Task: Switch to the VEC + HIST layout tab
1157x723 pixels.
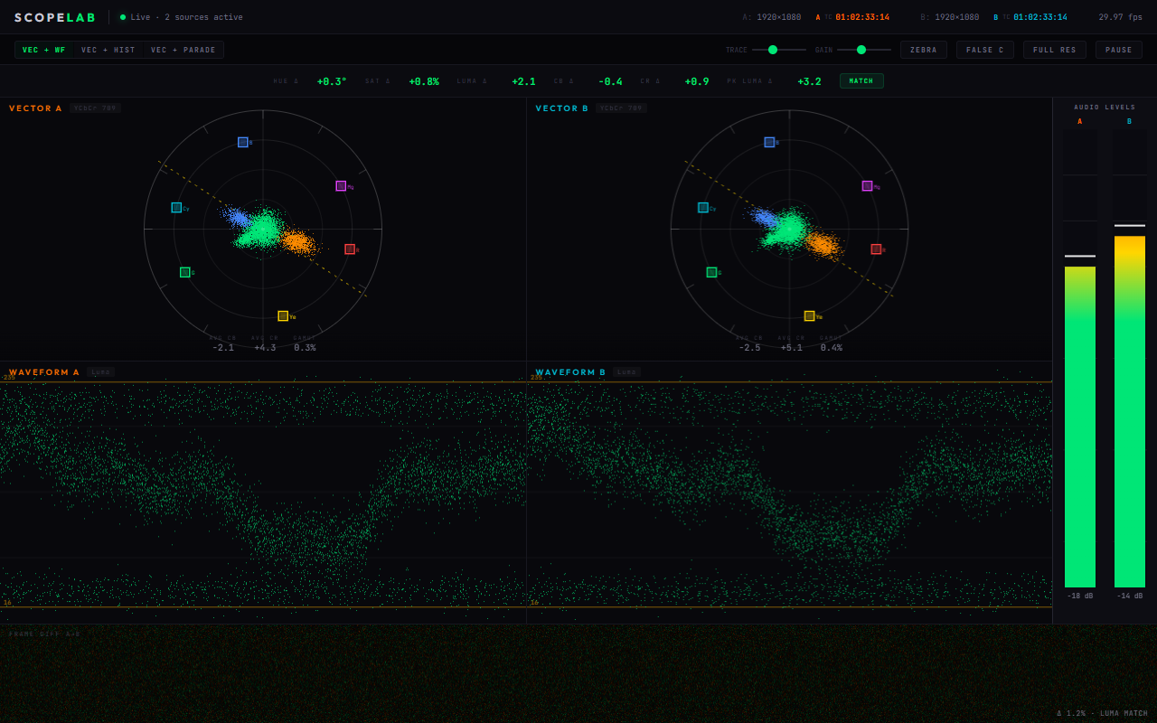Action: pos(108,50)
